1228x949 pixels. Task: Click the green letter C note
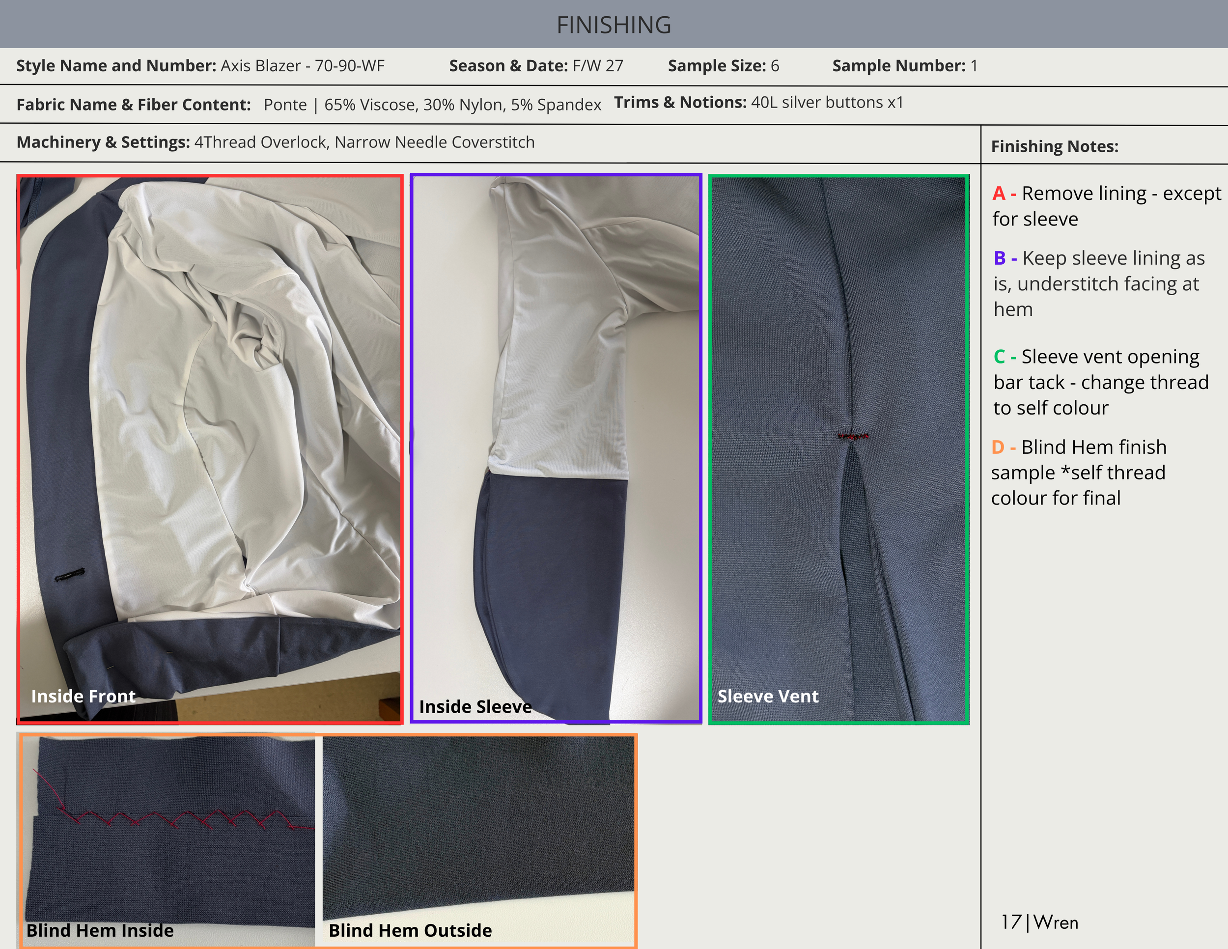pyautogui.click(x=999, y=357)
